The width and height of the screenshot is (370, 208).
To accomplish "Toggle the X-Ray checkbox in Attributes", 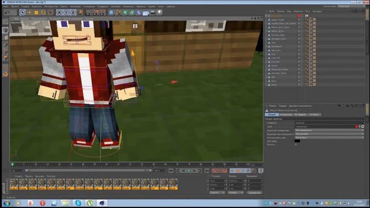I will click(x=296, y=144).
